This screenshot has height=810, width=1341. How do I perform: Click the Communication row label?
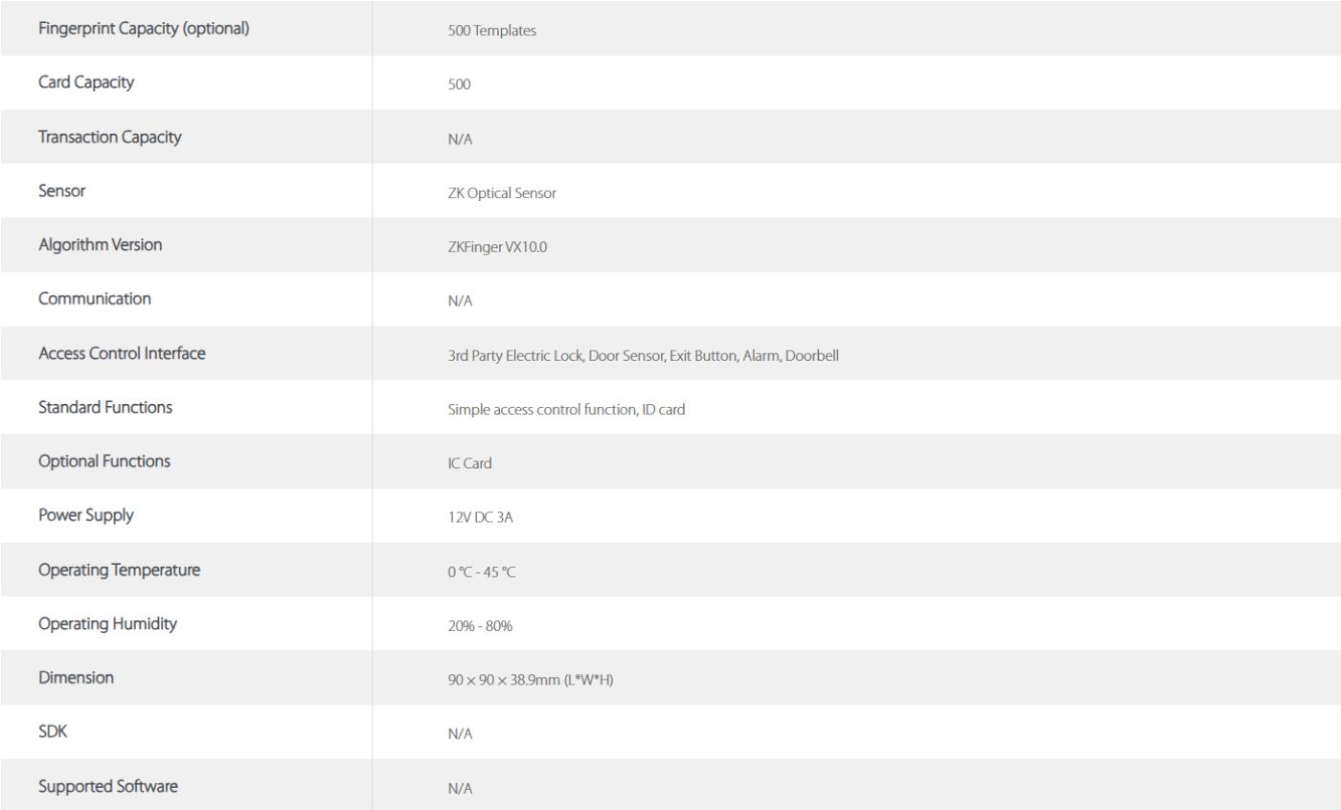94,299
